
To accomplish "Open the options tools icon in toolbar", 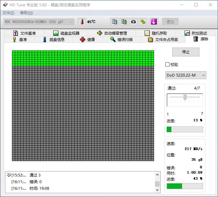I will [143, 22].
